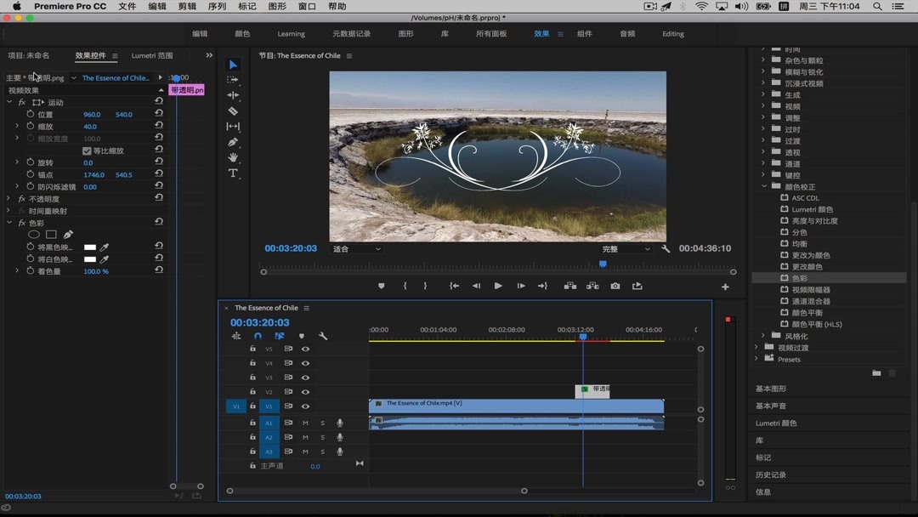
Task: Open the 基本图形 panel
Action: [771, 389]
